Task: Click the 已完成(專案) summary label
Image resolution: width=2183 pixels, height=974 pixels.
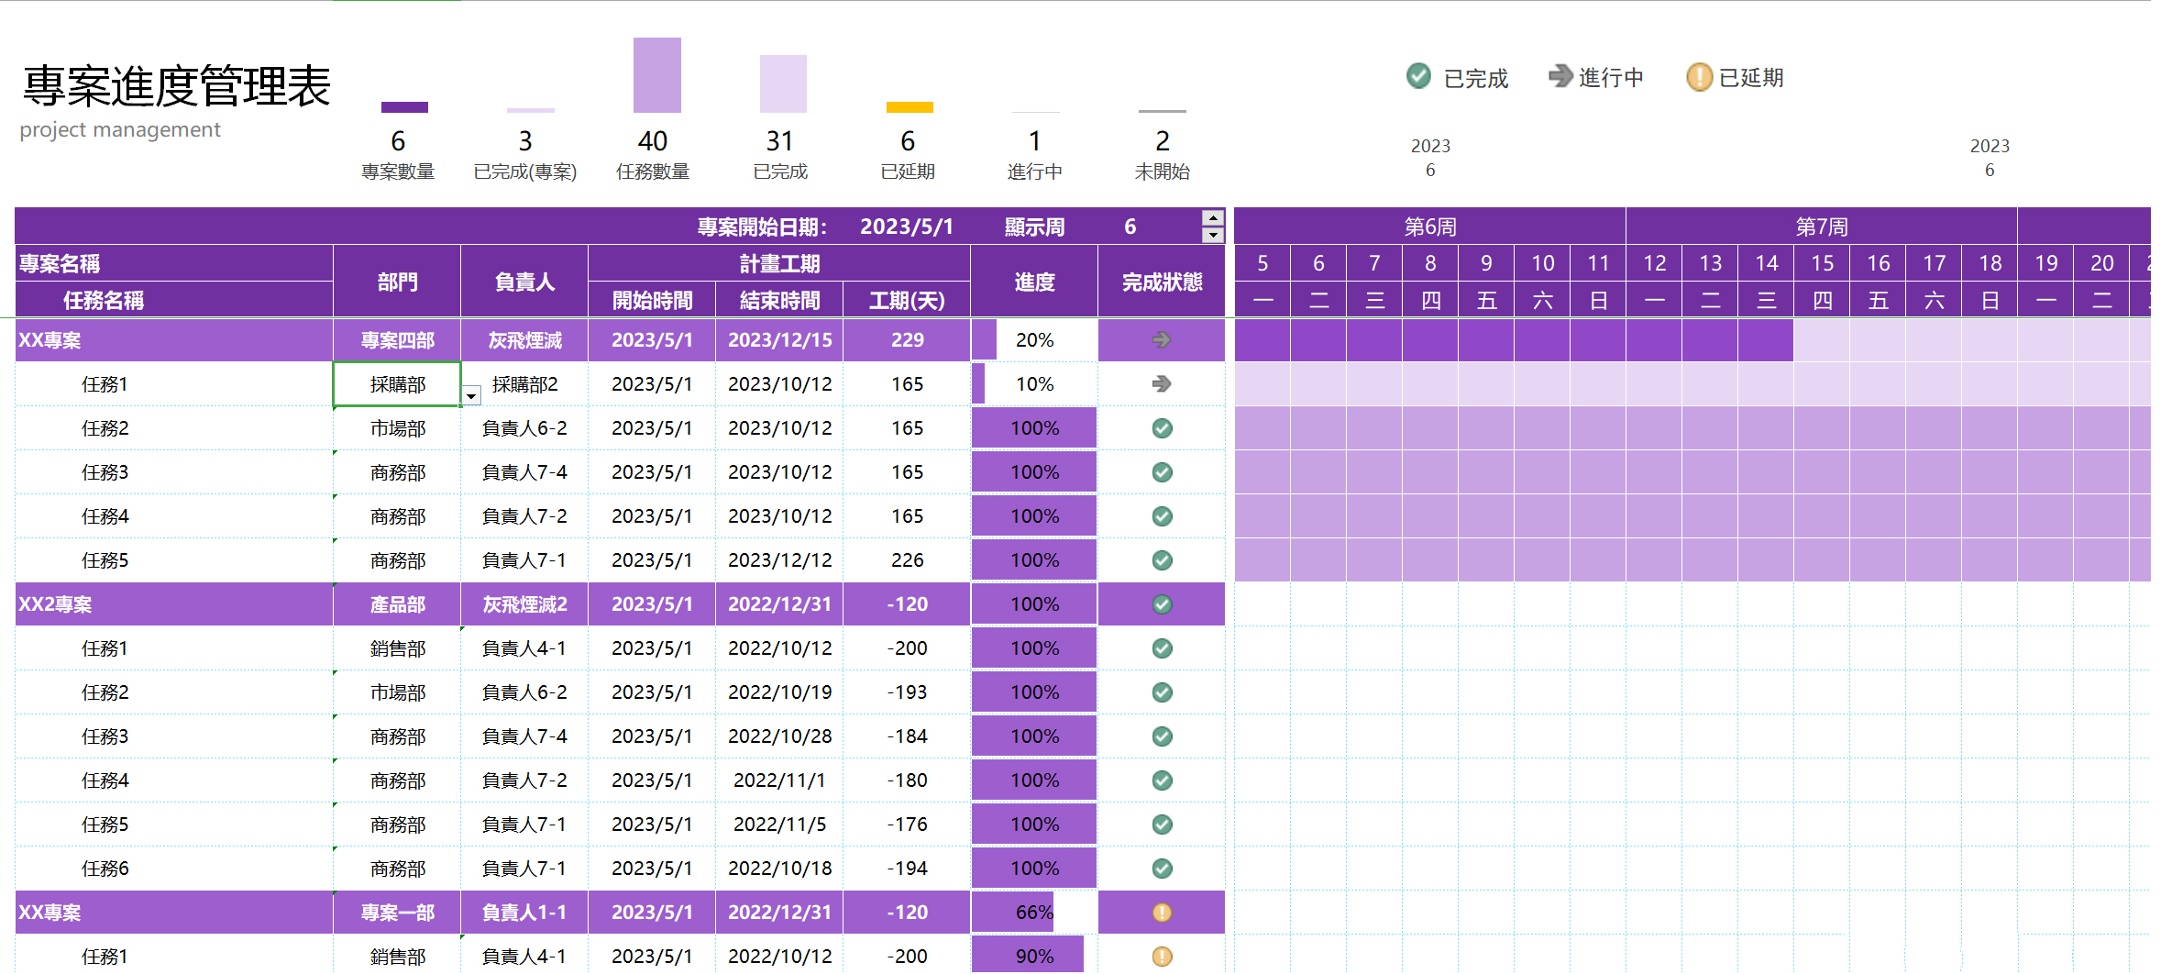Action: [x=524, y=172]
